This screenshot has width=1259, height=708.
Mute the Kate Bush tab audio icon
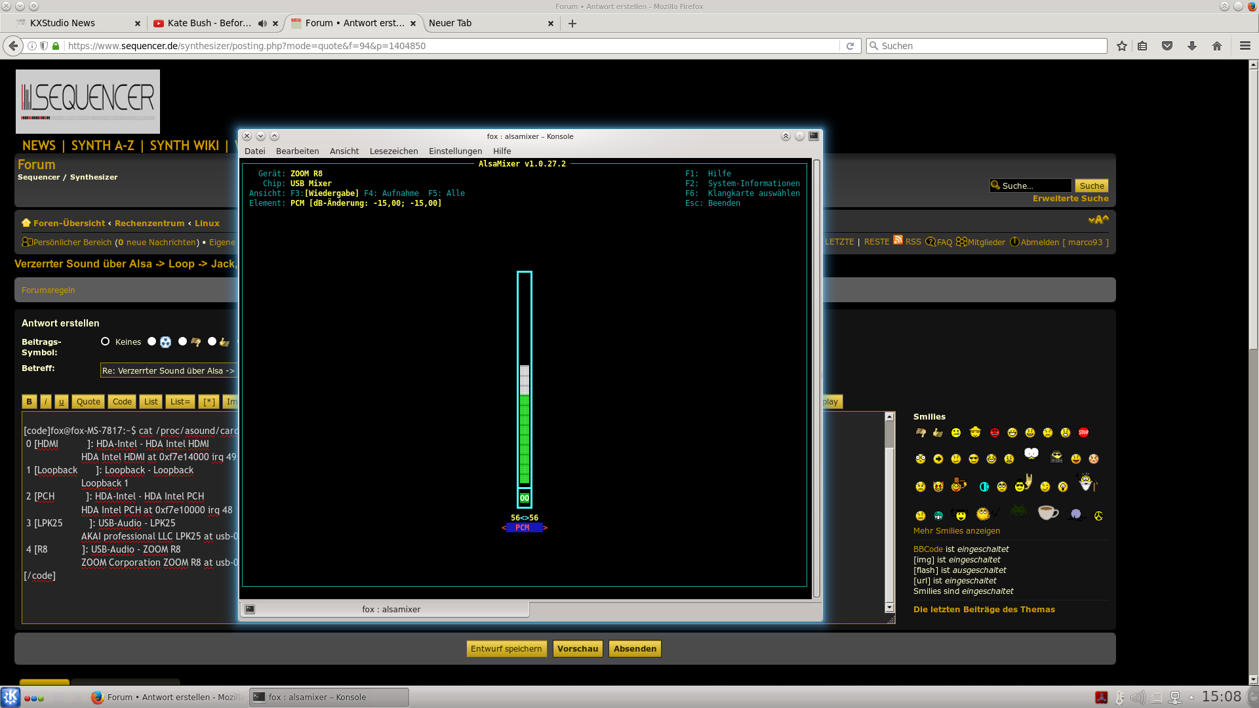tap(262, 23)
